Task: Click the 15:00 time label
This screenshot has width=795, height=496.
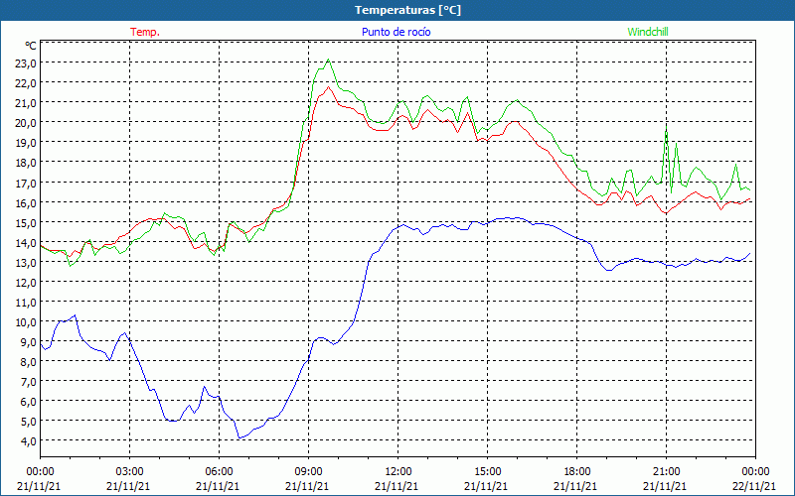Action: click(487, 472)
